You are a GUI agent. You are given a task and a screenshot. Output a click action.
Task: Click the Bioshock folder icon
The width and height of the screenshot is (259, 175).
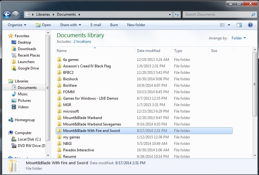coord(59,79)
